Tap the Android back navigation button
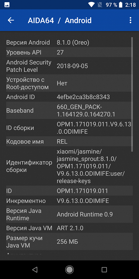The image size is (139, 279). (35, 270)
